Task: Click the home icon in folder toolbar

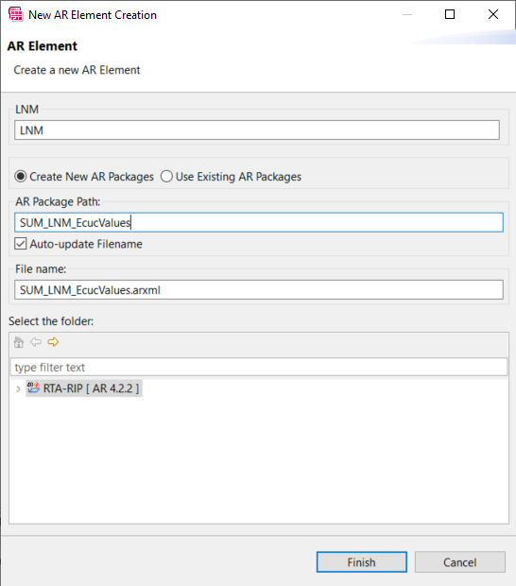Action: 19,342
